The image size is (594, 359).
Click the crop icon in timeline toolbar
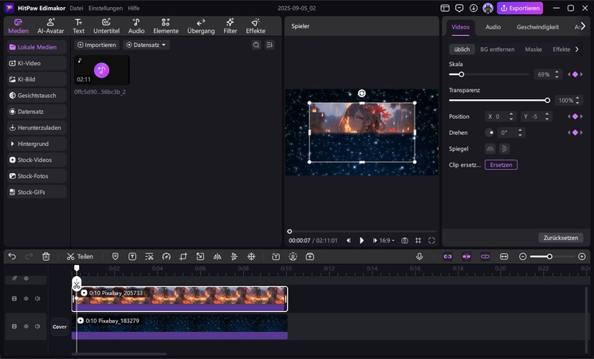pos(183,257)
